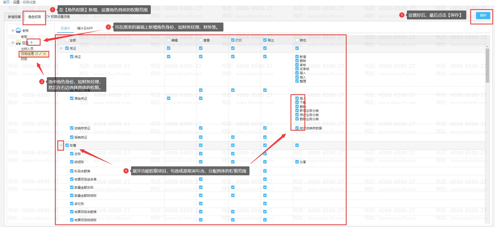Switch to the 新增同事 tab

(14, 17)
